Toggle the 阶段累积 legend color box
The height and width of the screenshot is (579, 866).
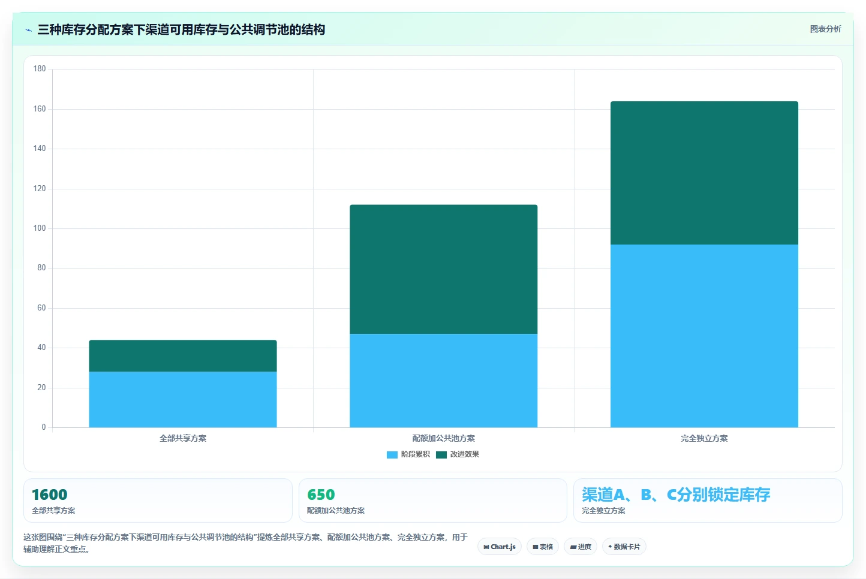pos(392,454)
